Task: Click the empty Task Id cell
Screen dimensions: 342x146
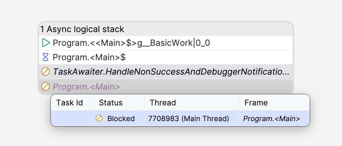Action: click(x=72, y=118)
